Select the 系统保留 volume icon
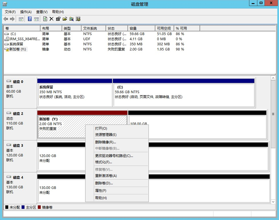 (x=7, y=44)
